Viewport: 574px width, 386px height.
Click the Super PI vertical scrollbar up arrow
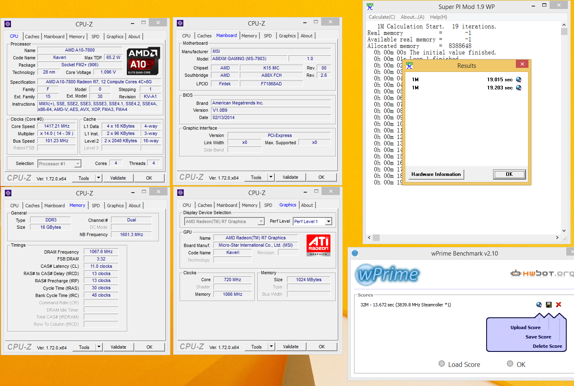point(564,25)
